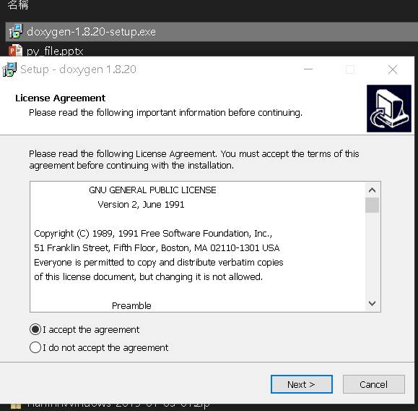Click 'Preamble' heading in license text
Image resolution: width=418 pixels, height=411 pixels.
click(131, 305)
